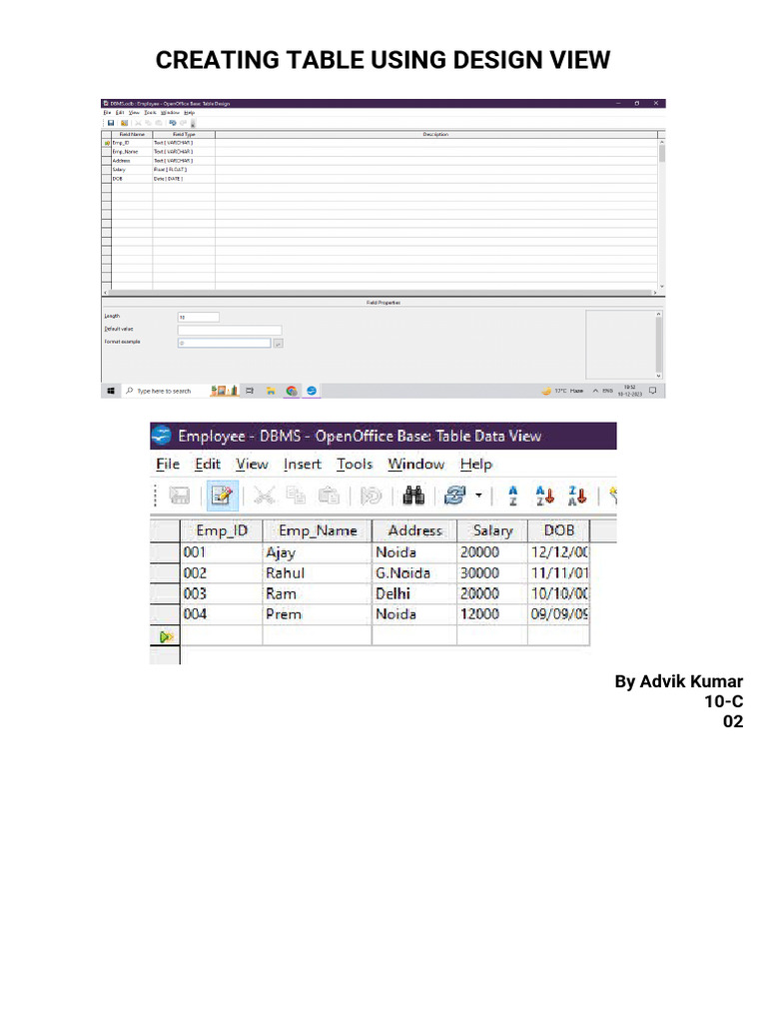Click the Format example field

tap(224, 343)
